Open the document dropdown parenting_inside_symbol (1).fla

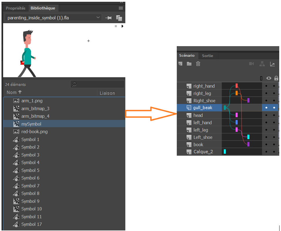point(53,18)
